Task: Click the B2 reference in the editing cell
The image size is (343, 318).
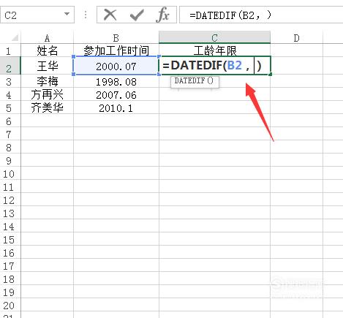Action: coord(234,66)
